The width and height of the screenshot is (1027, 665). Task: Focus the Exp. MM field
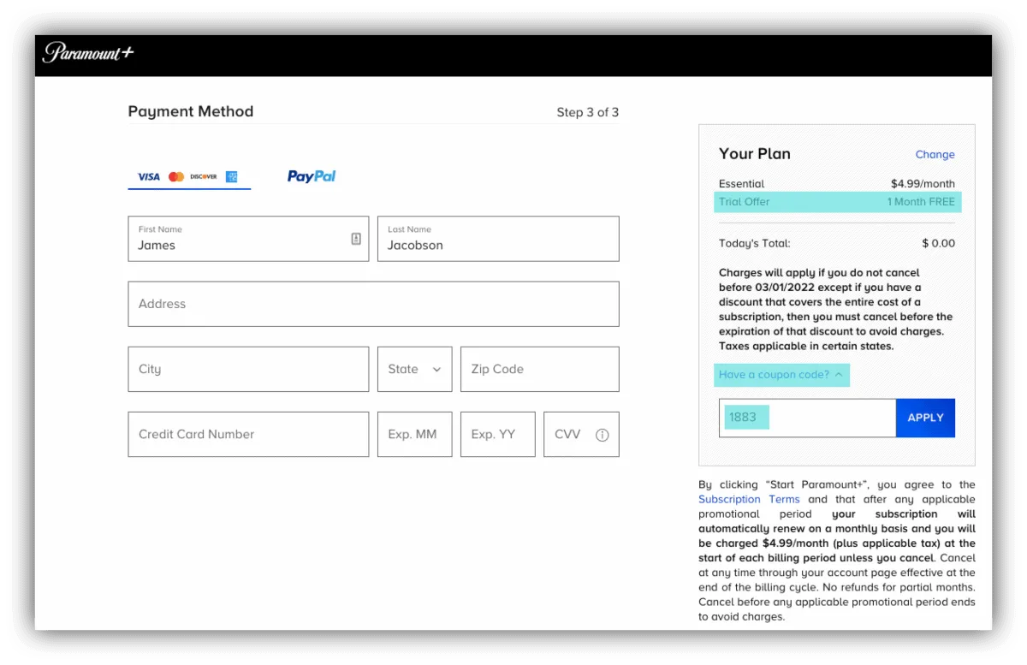click(x=414, y=434)
